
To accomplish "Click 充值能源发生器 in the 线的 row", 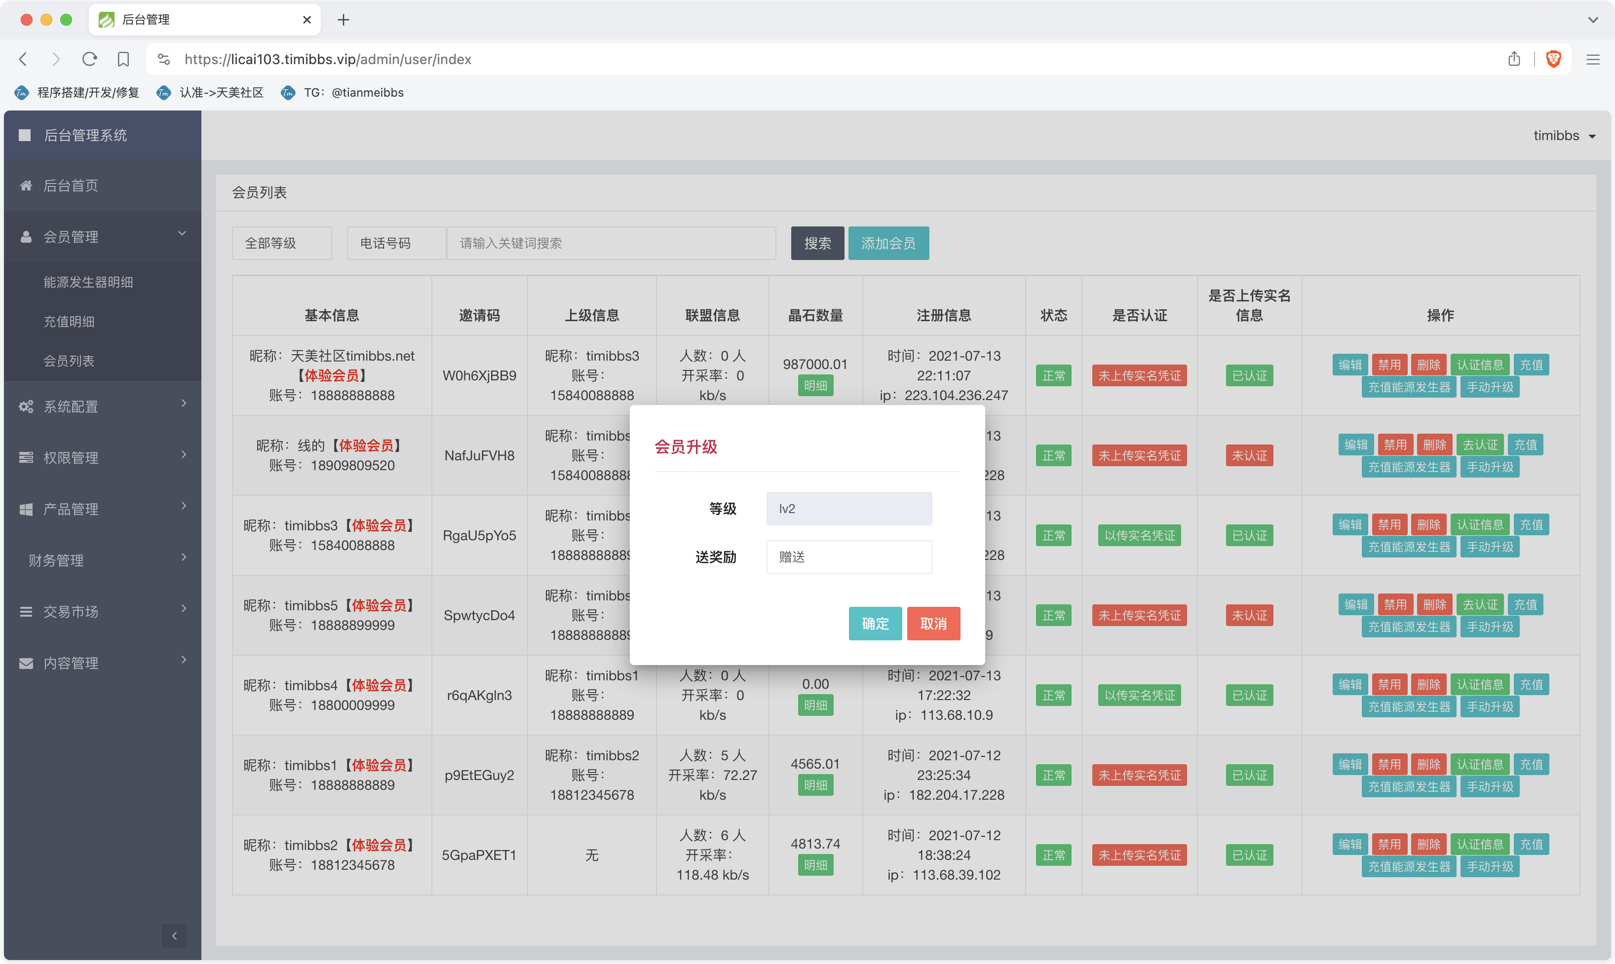I will tap(1409, 467).
